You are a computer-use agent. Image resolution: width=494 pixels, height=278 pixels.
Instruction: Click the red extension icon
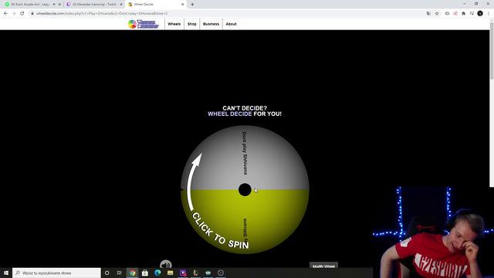click(x=455, y=14)
